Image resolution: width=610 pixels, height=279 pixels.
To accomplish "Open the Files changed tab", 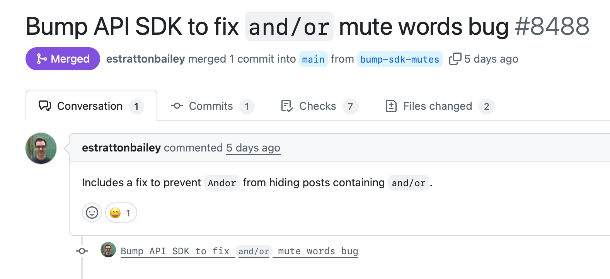I will tap(438, 106).
